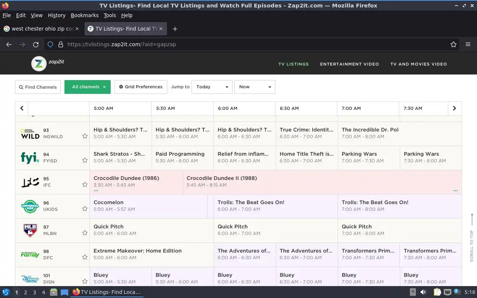Go back to the previous page
Viewport: 477px width, 298px height.
9,44
